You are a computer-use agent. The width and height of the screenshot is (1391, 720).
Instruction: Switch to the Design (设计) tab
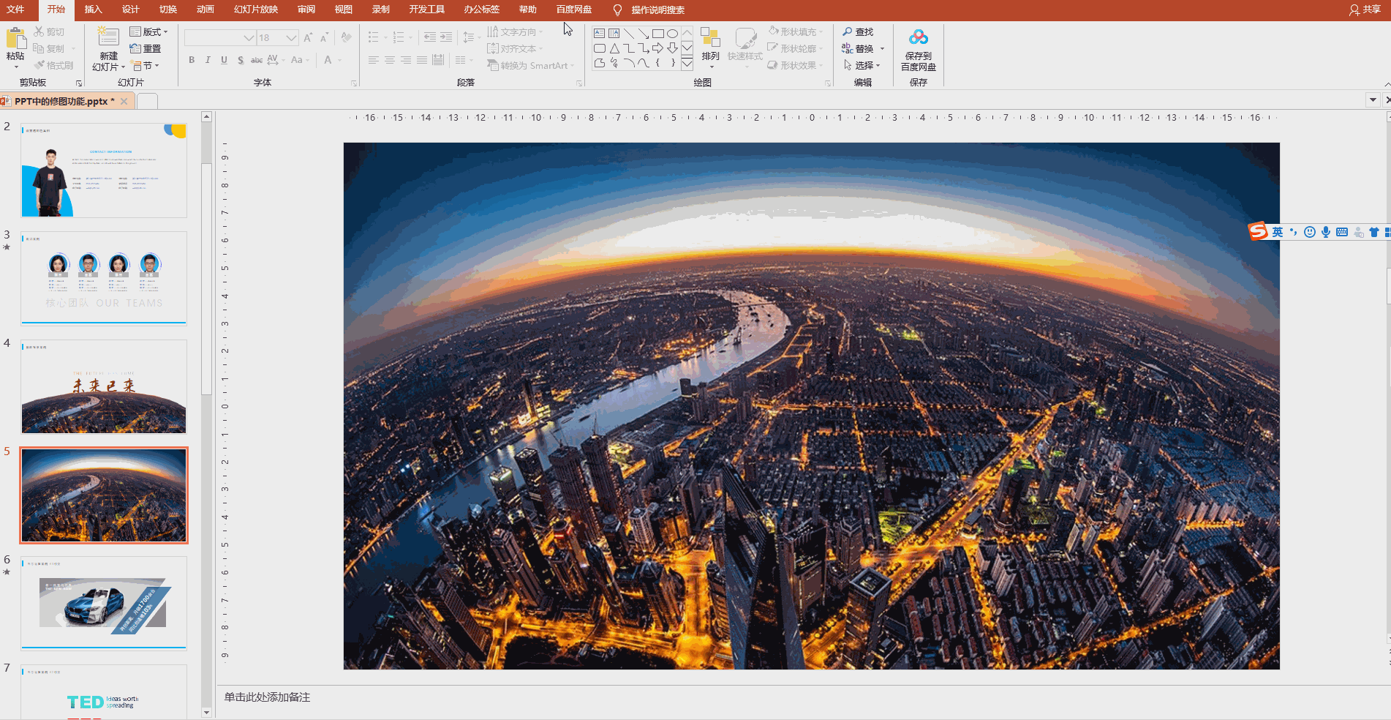(130, 10)
